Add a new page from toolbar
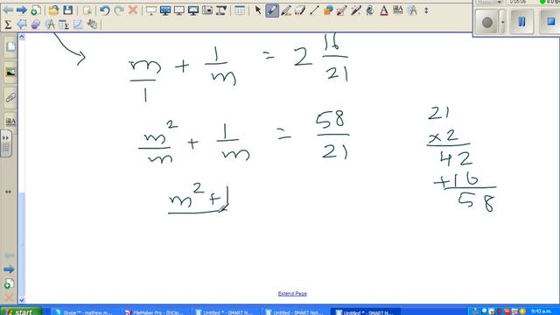Screen dimensions: 560x315 35,10
